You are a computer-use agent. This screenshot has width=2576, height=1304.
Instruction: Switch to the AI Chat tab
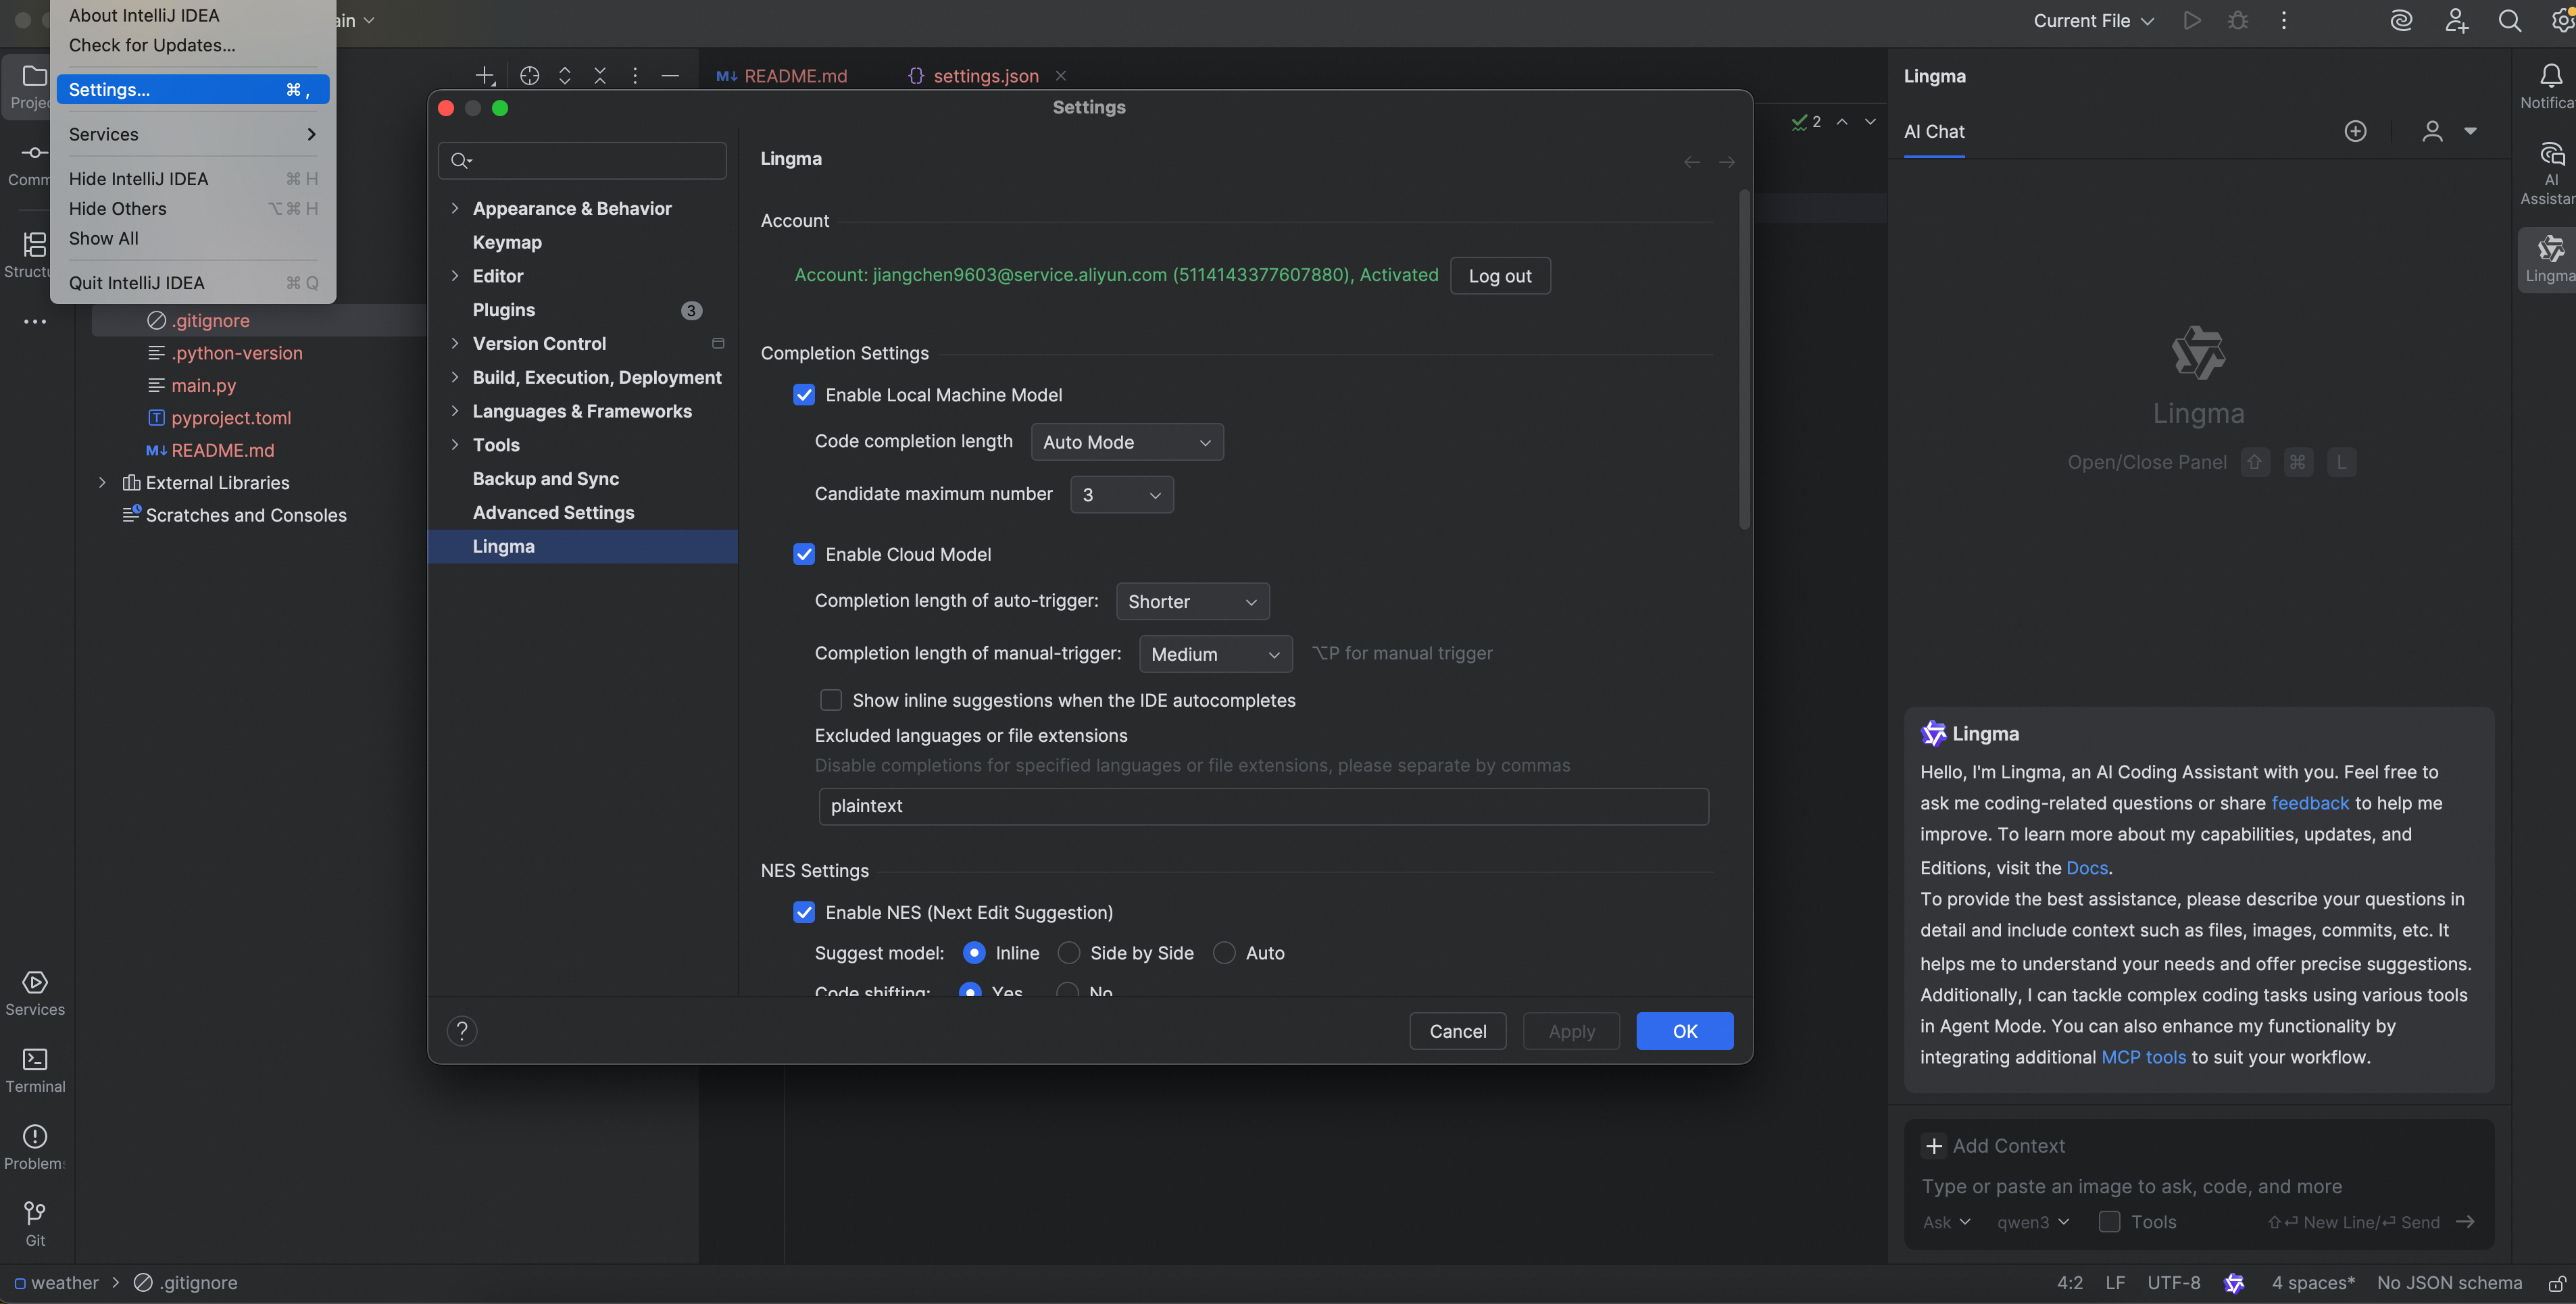[x=1934, y=131]
